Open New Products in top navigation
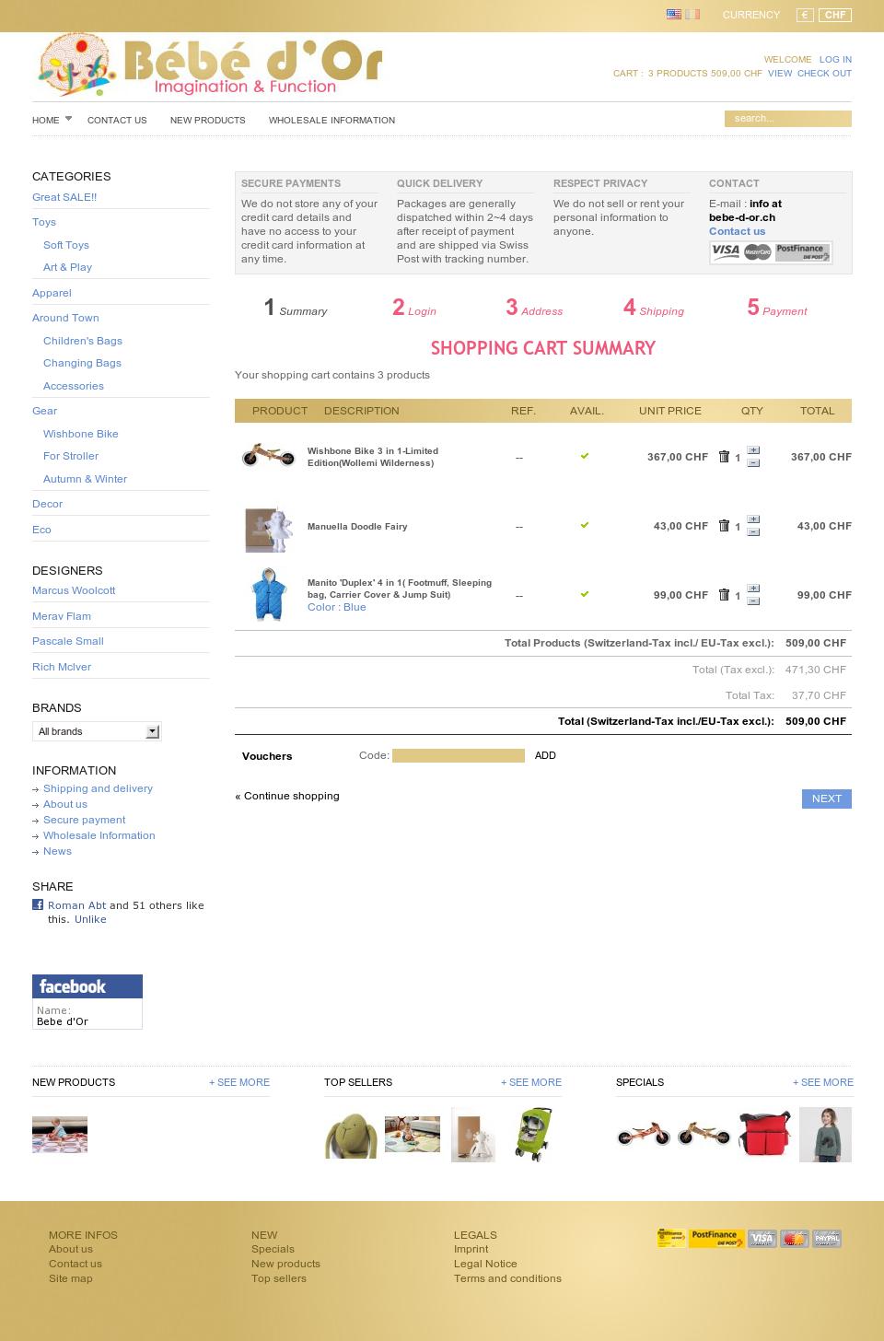Screen dimensions: 884x1341 click(x=207, y=120)
